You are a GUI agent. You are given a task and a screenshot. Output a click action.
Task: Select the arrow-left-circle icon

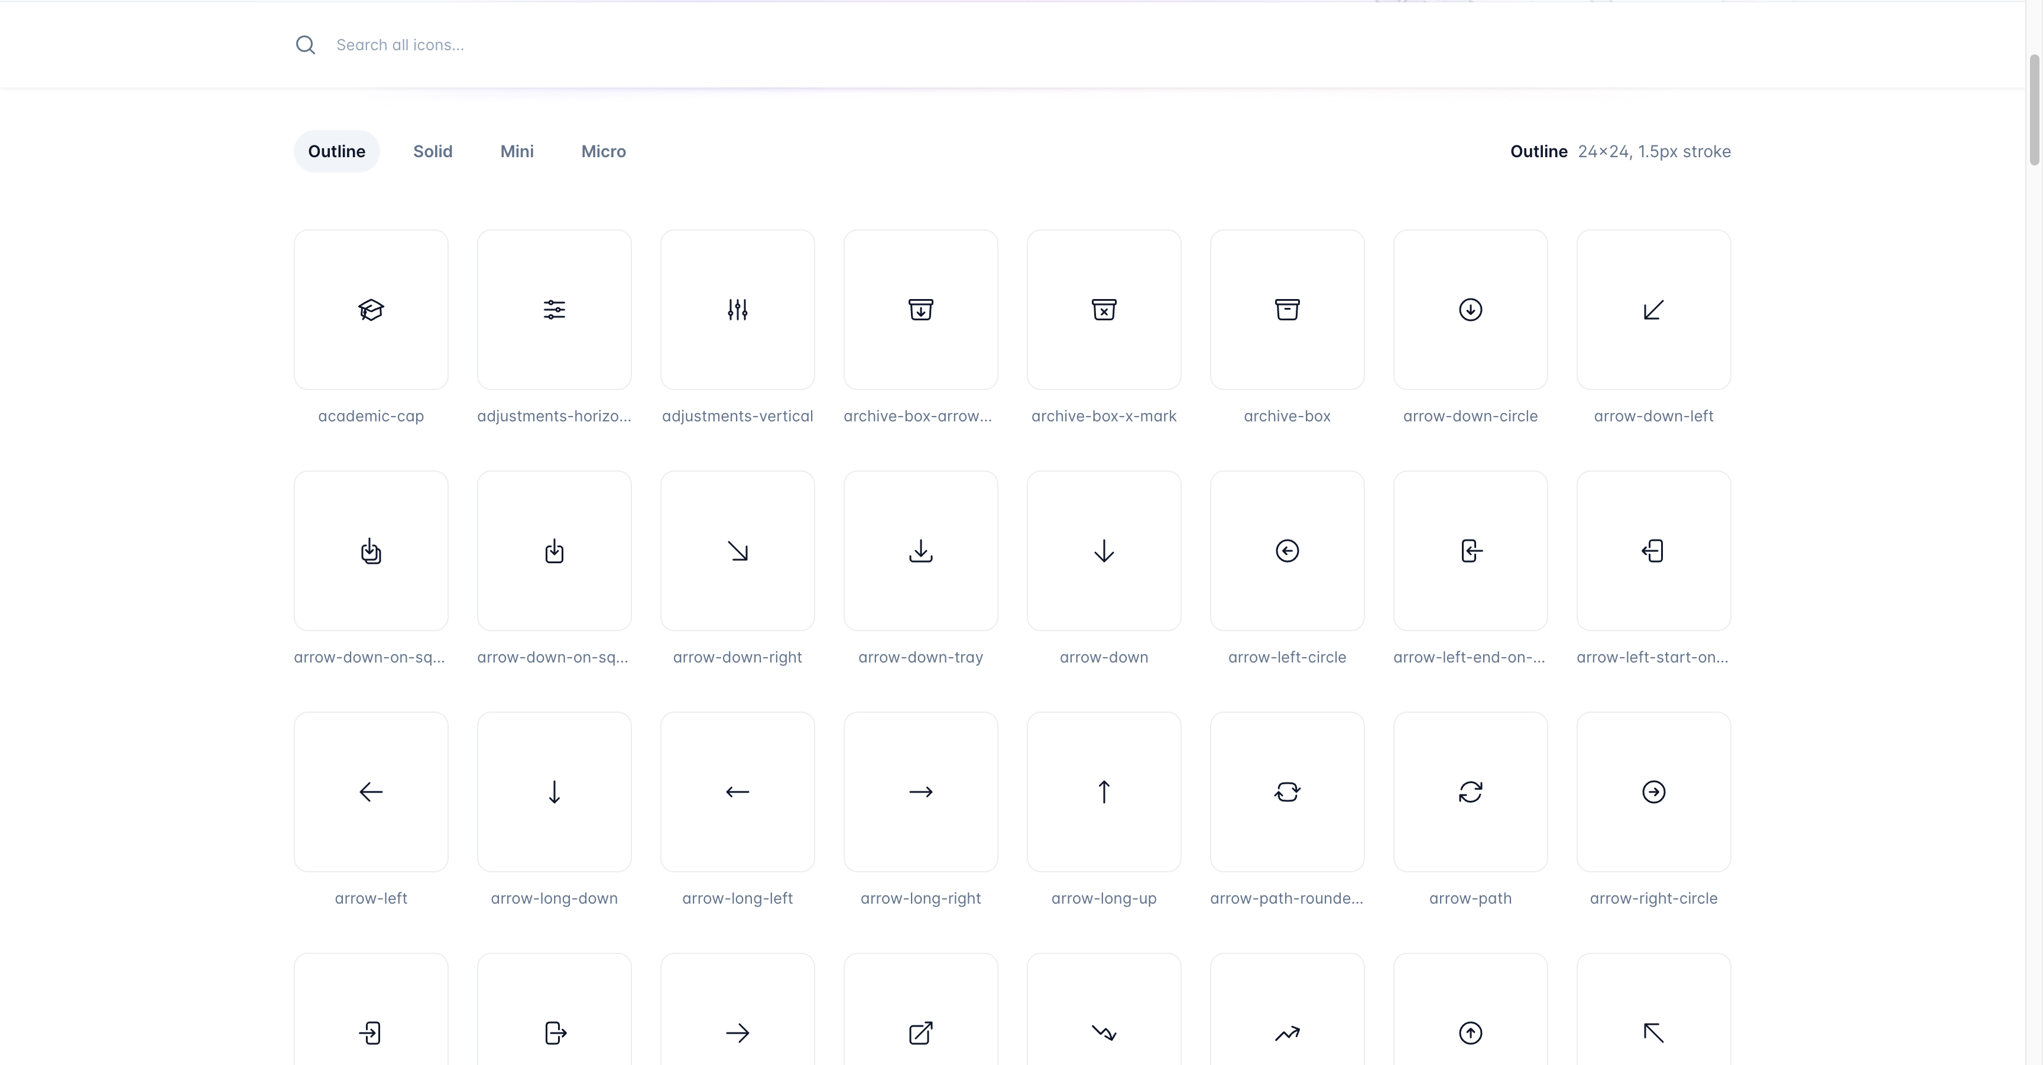[1287, 550]
